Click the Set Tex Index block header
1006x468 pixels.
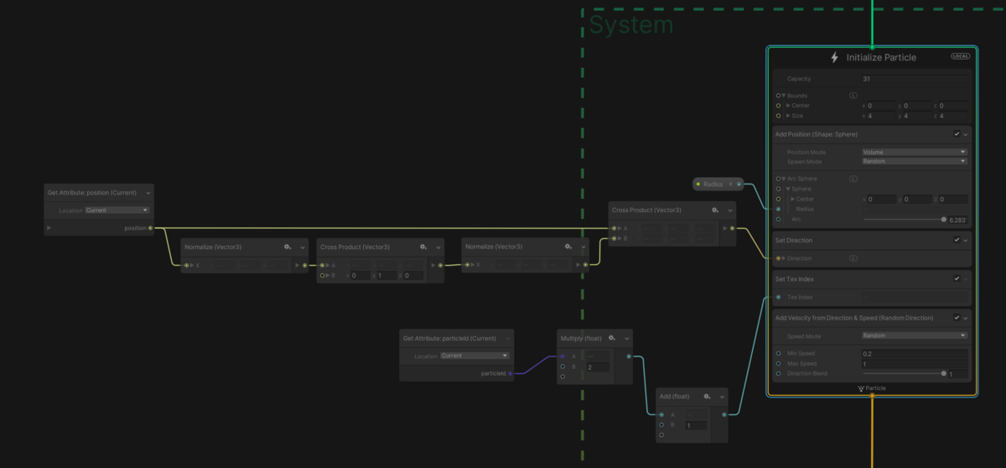coord(793,278)
